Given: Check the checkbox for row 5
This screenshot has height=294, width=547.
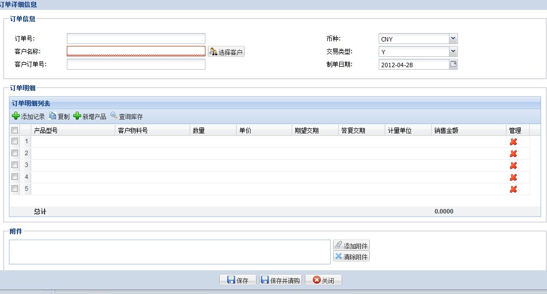Looking at the screenshot, I should point(15,188).
